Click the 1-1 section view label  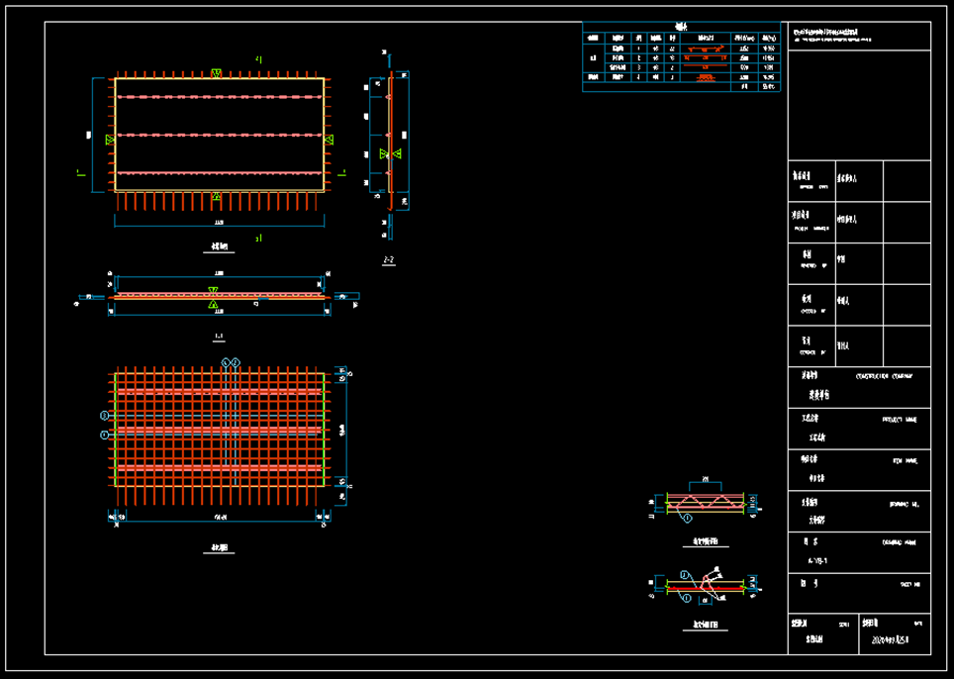point(219,336)
